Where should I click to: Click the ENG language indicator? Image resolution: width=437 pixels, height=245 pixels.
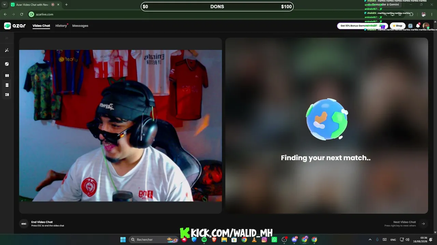click(393, 240)
